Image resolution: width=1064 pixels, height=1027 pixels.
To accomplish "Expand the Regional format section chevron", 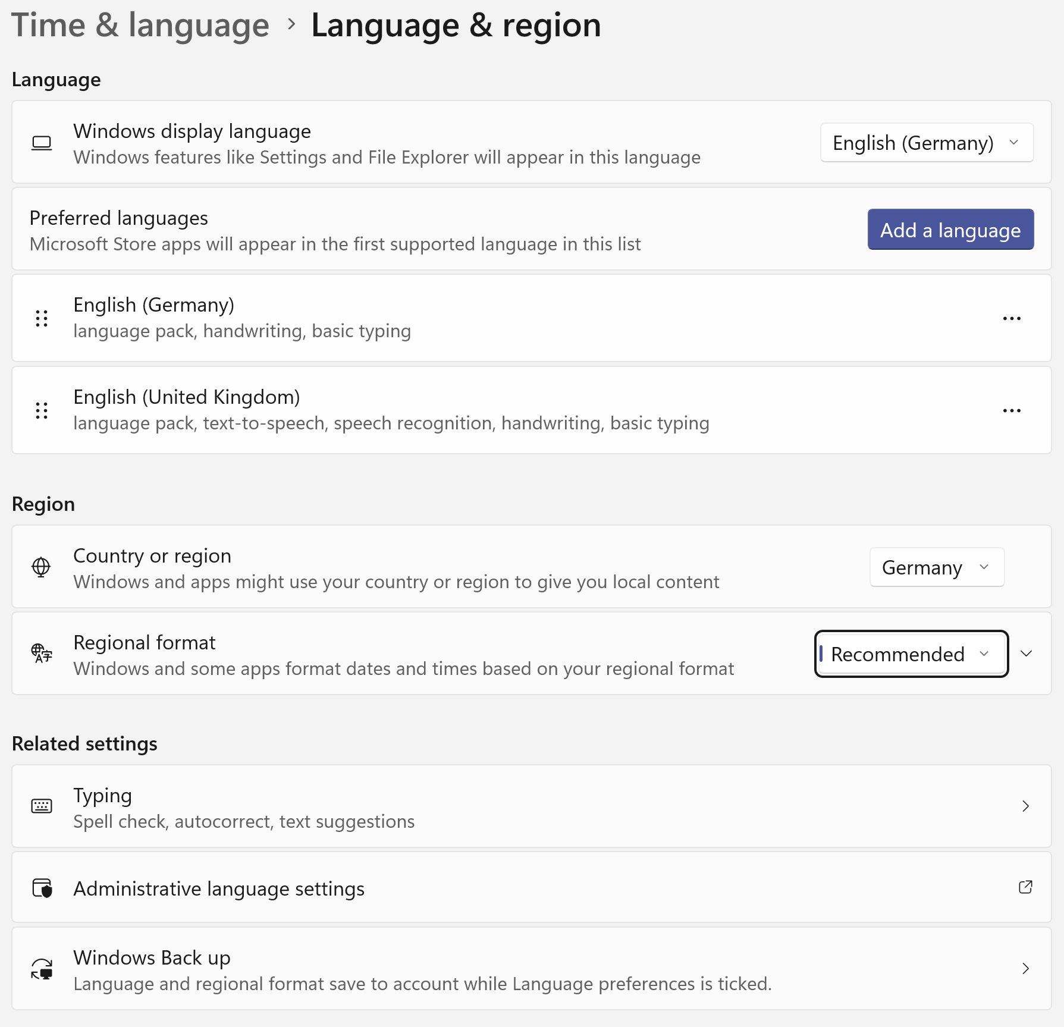I will coord(1026,654).
